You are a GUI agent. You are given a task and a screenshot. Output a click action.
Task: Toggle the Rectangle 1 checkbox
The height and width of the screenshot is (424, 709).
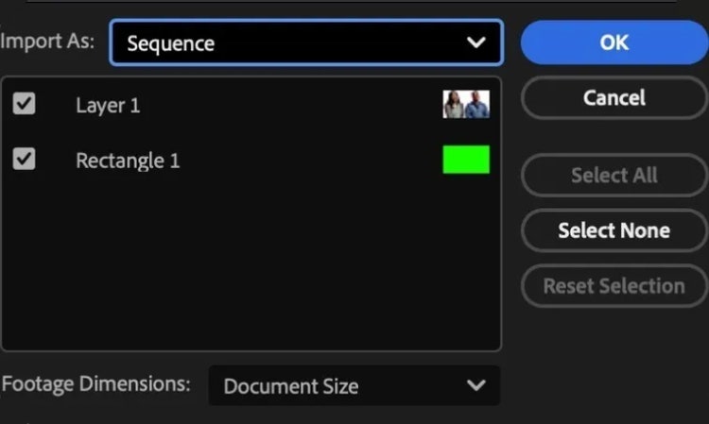pos(25,160)
